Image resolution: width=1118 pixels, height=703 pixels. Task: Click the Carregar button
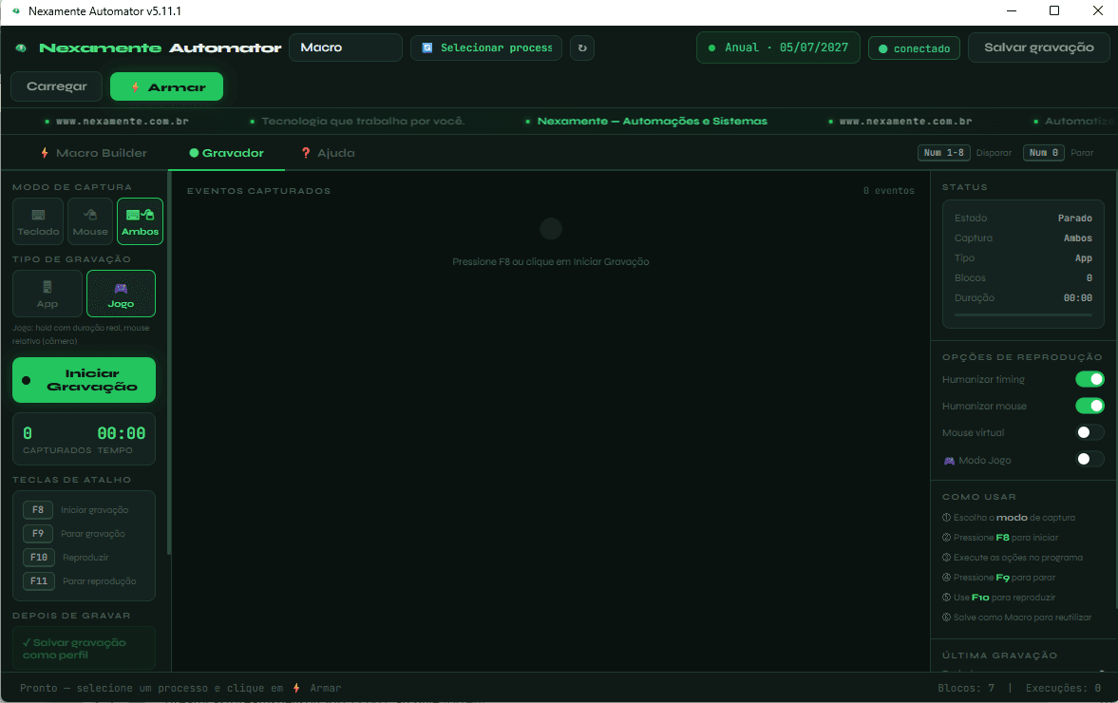pyautogui.click(x=56, y=86)
